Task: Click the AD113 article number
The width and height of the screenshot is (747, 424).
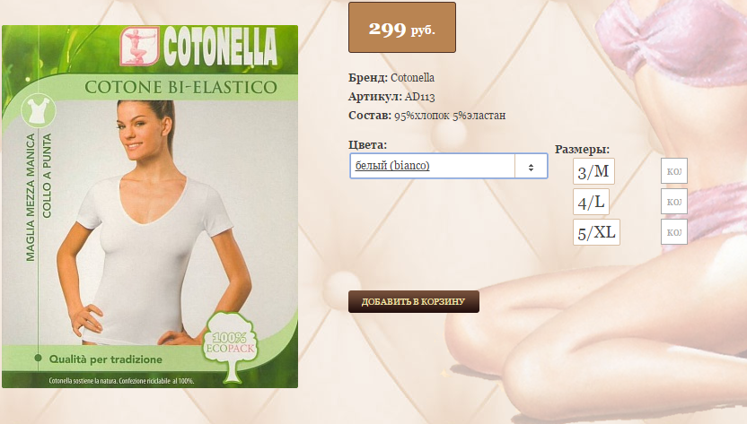Action: point(419,97)
